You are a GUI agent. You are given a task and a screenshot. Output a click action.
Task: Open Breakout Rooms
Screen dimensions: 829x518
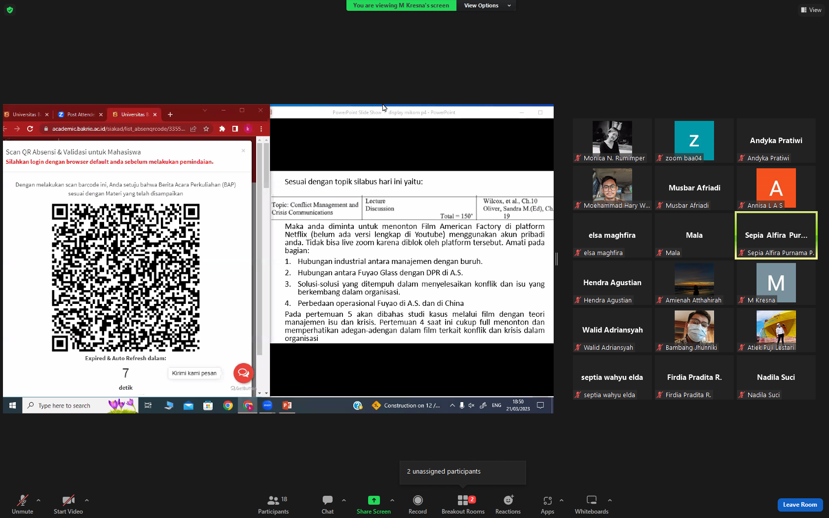463,504
